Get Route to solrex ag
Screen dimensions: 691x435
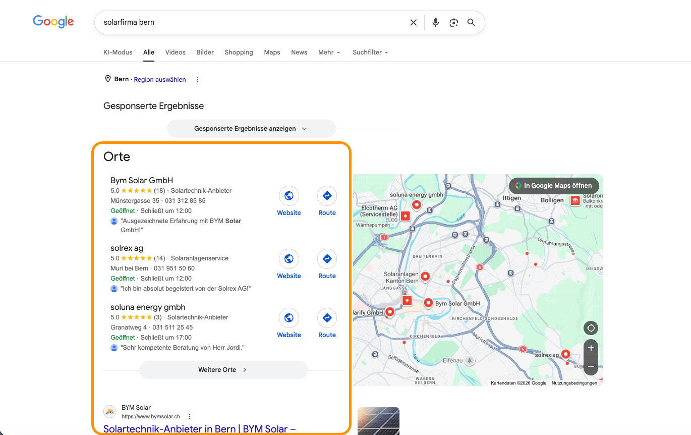pyautogui.click(x=327, y=259)
